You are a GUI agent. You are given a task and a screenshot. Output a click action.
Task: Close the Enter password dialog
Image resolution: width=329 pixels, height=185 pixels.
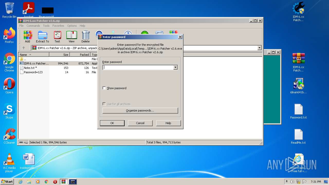tap(180, 37)
